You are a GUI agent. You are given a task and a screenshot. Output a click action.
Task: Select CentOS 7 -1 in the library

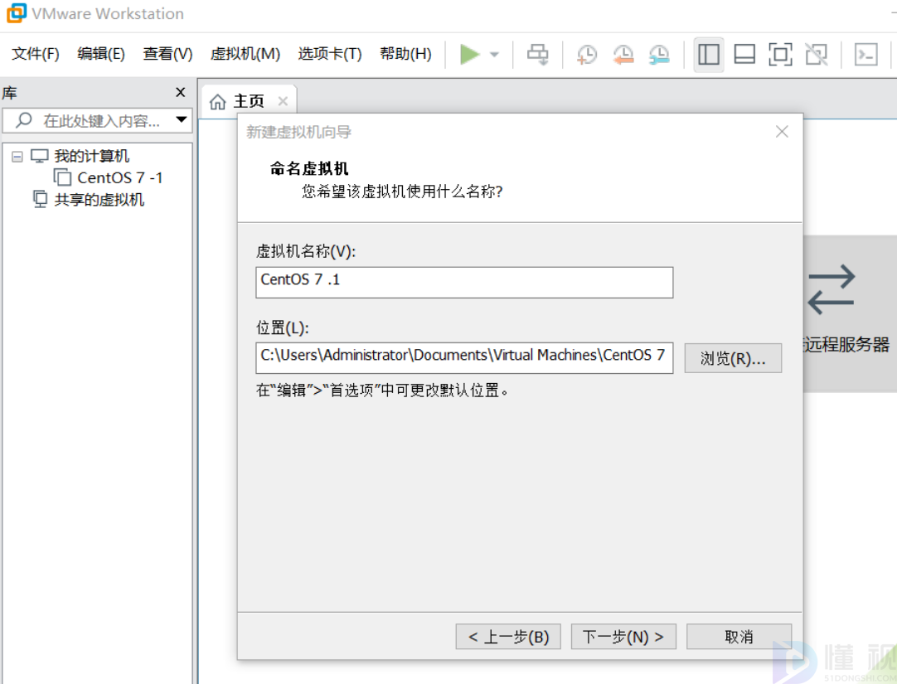pos(119,177)
